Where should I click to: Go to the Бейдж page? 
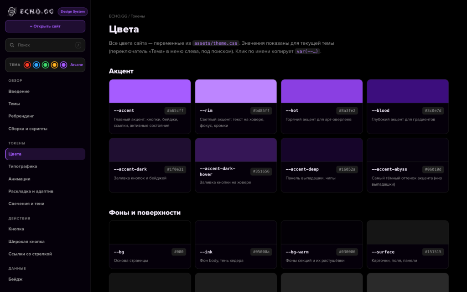pyautogui.click(x=16, y=280)
